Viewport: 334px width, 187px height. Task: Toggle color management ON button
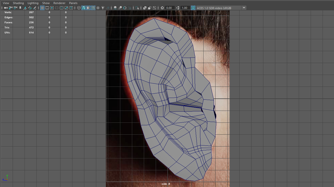(x=193, y=8)
